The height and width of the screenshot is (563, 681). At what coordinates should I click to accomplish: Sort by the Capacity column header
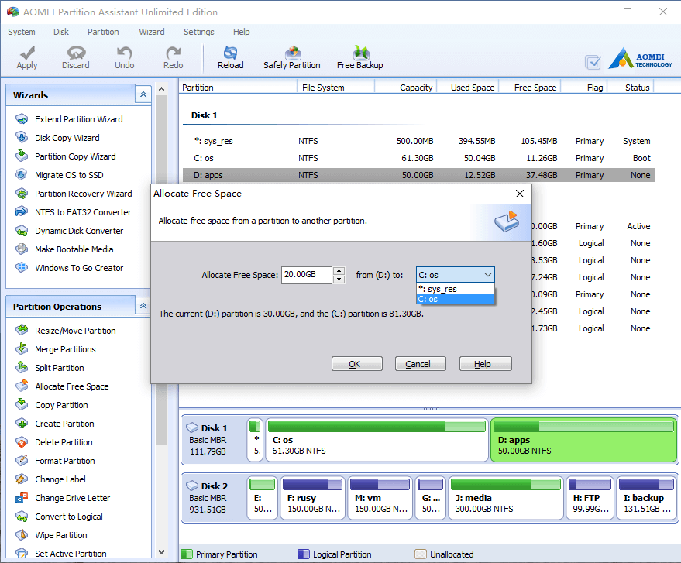pyautogui.click(x=406, y=88)
